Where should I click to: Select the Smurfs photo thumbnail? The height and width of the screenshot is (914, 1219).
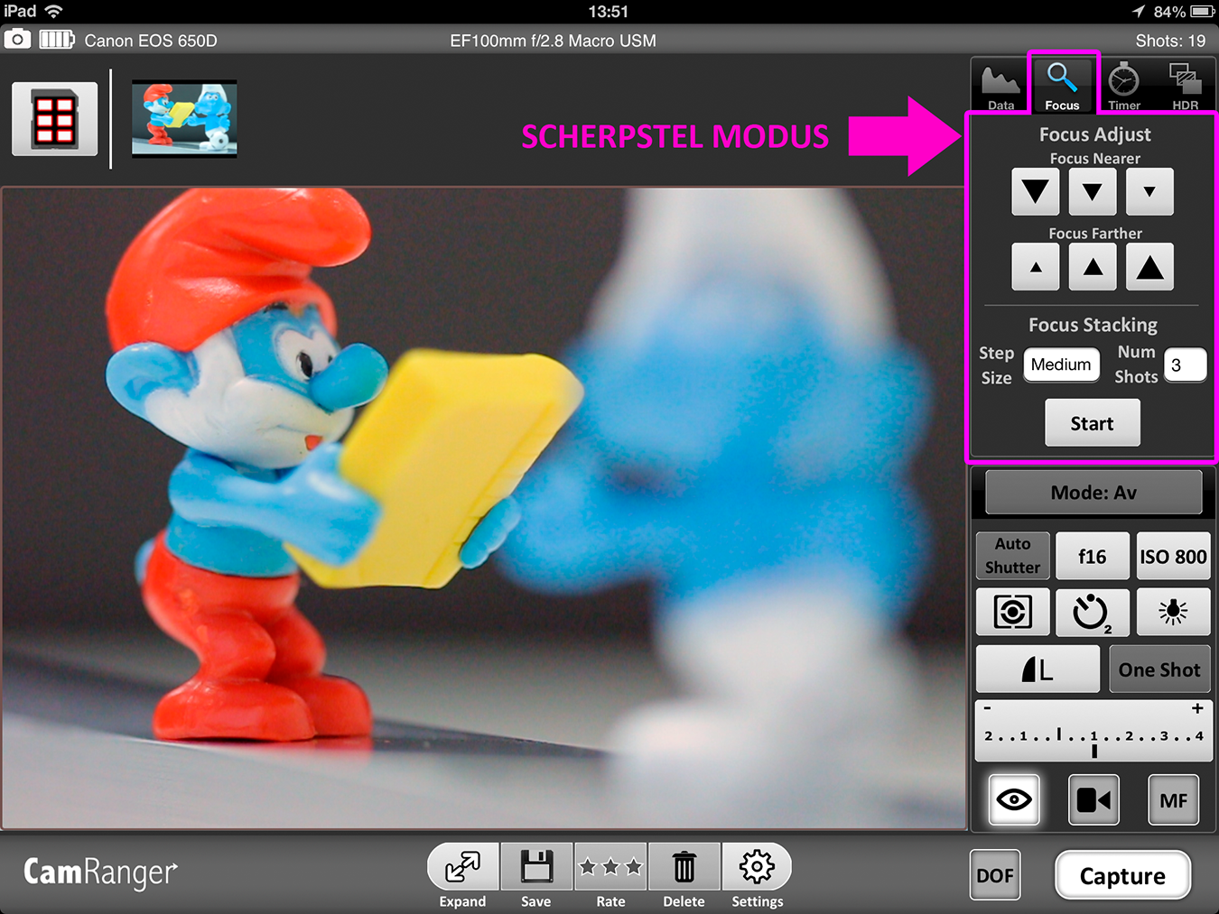(x=184, y=118)
